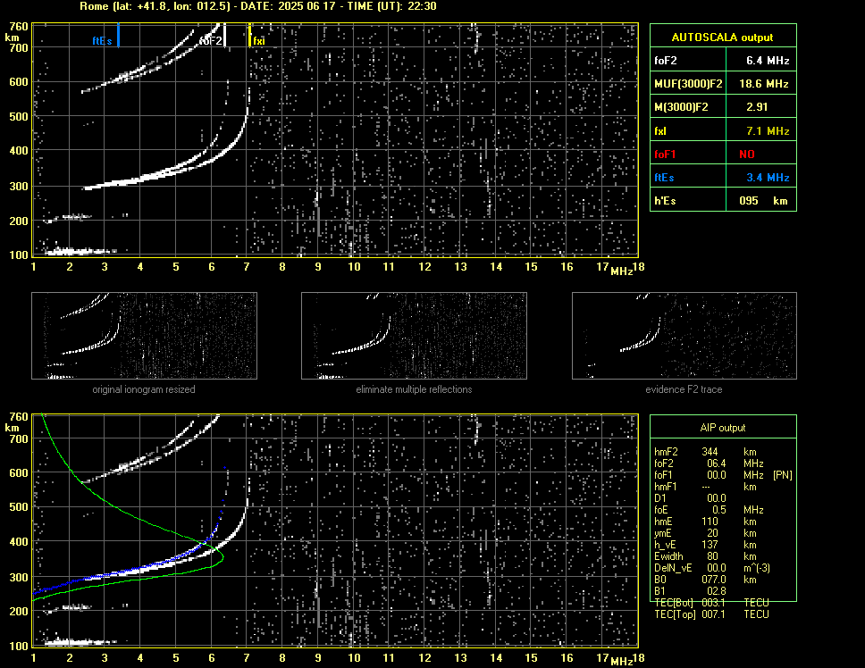Click the 'DelN_vE' label in AIP output
The width and height of the screenshot is (865, 668).
point(673,568)
